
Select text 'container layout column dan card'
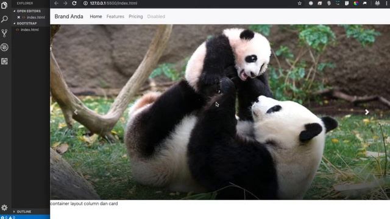click(x=84, y=204)
